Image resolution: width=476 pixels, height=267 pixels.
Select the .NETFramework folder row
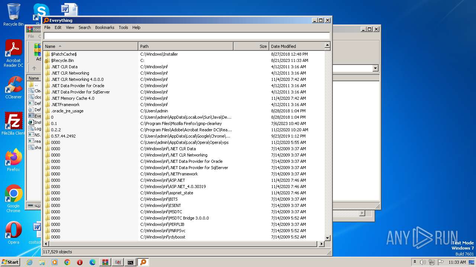click(x=184, y=105)
